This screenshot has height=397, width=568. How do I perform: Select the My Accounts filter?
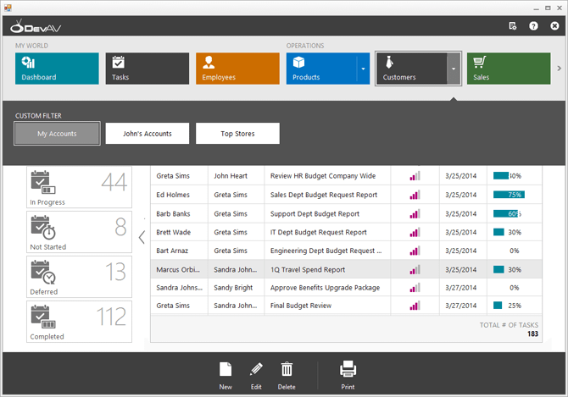pyautogui.click(x=58, y=134)
